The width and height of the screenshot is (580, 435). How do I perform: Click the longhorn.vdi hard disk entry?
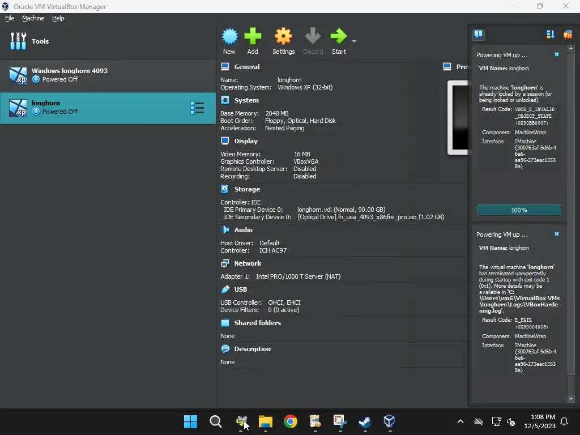click(341, 210)
